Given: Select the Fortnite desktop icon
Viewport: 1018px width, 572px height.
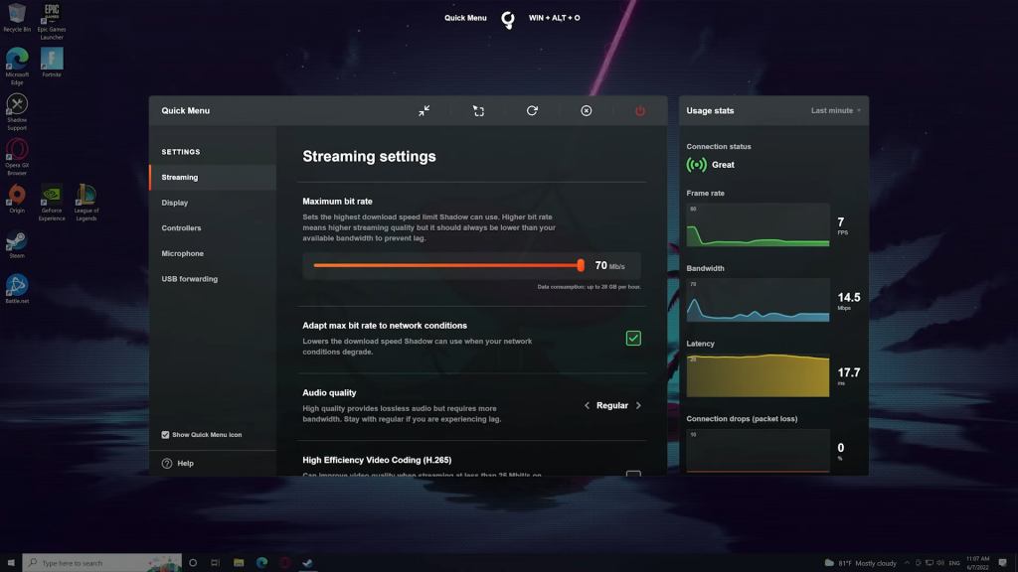Looking at the screenshot, I should pos(52,63).
